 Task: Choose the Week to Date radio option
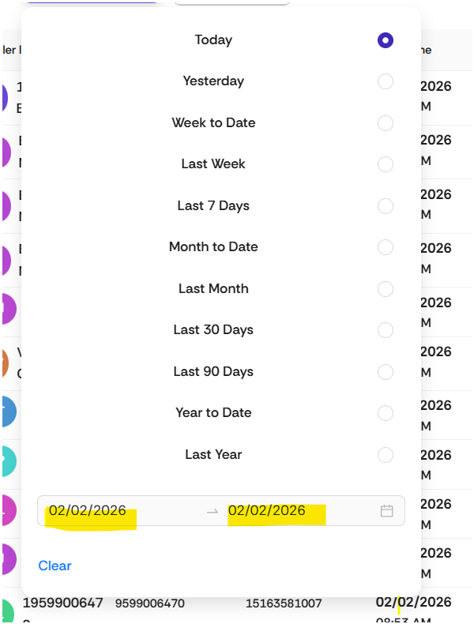pos(386,123)
